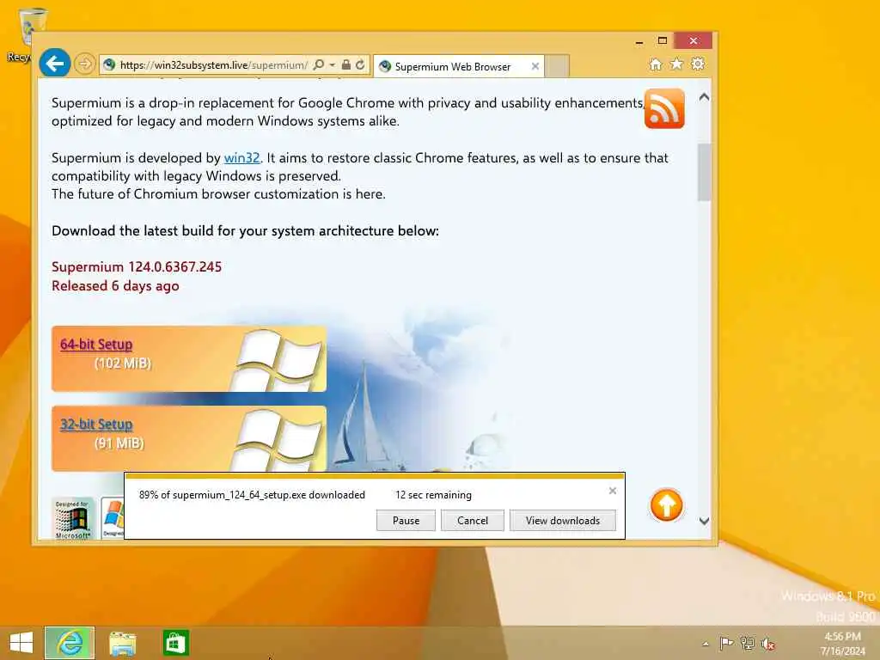Go to the browser home page
This screenshot has height=660, width=880.
tap(656, 64)
